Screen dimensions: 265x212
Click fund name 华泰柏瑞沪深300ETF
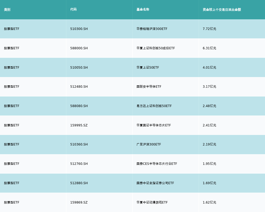coord(152,29)
